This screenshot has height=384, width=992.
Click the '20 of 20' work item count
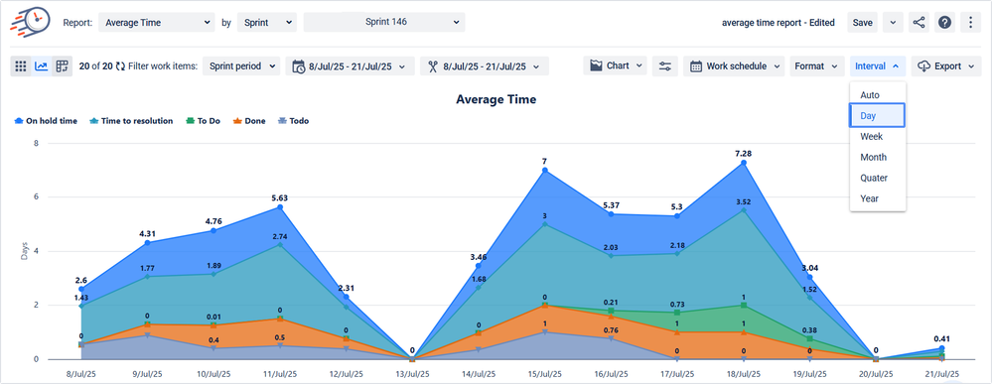click(x=95, y=65)
